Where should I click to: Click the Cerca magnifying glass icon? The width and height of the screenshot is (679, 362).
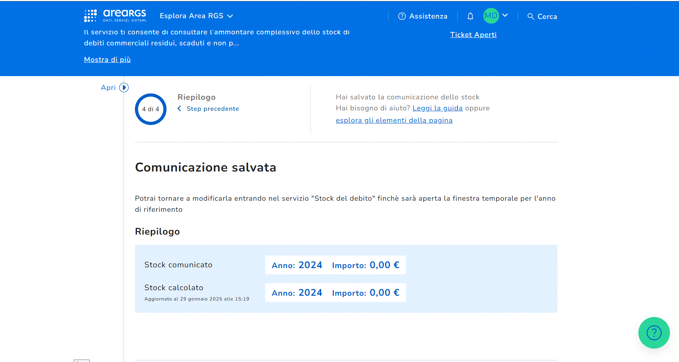[x=531, y=17]
